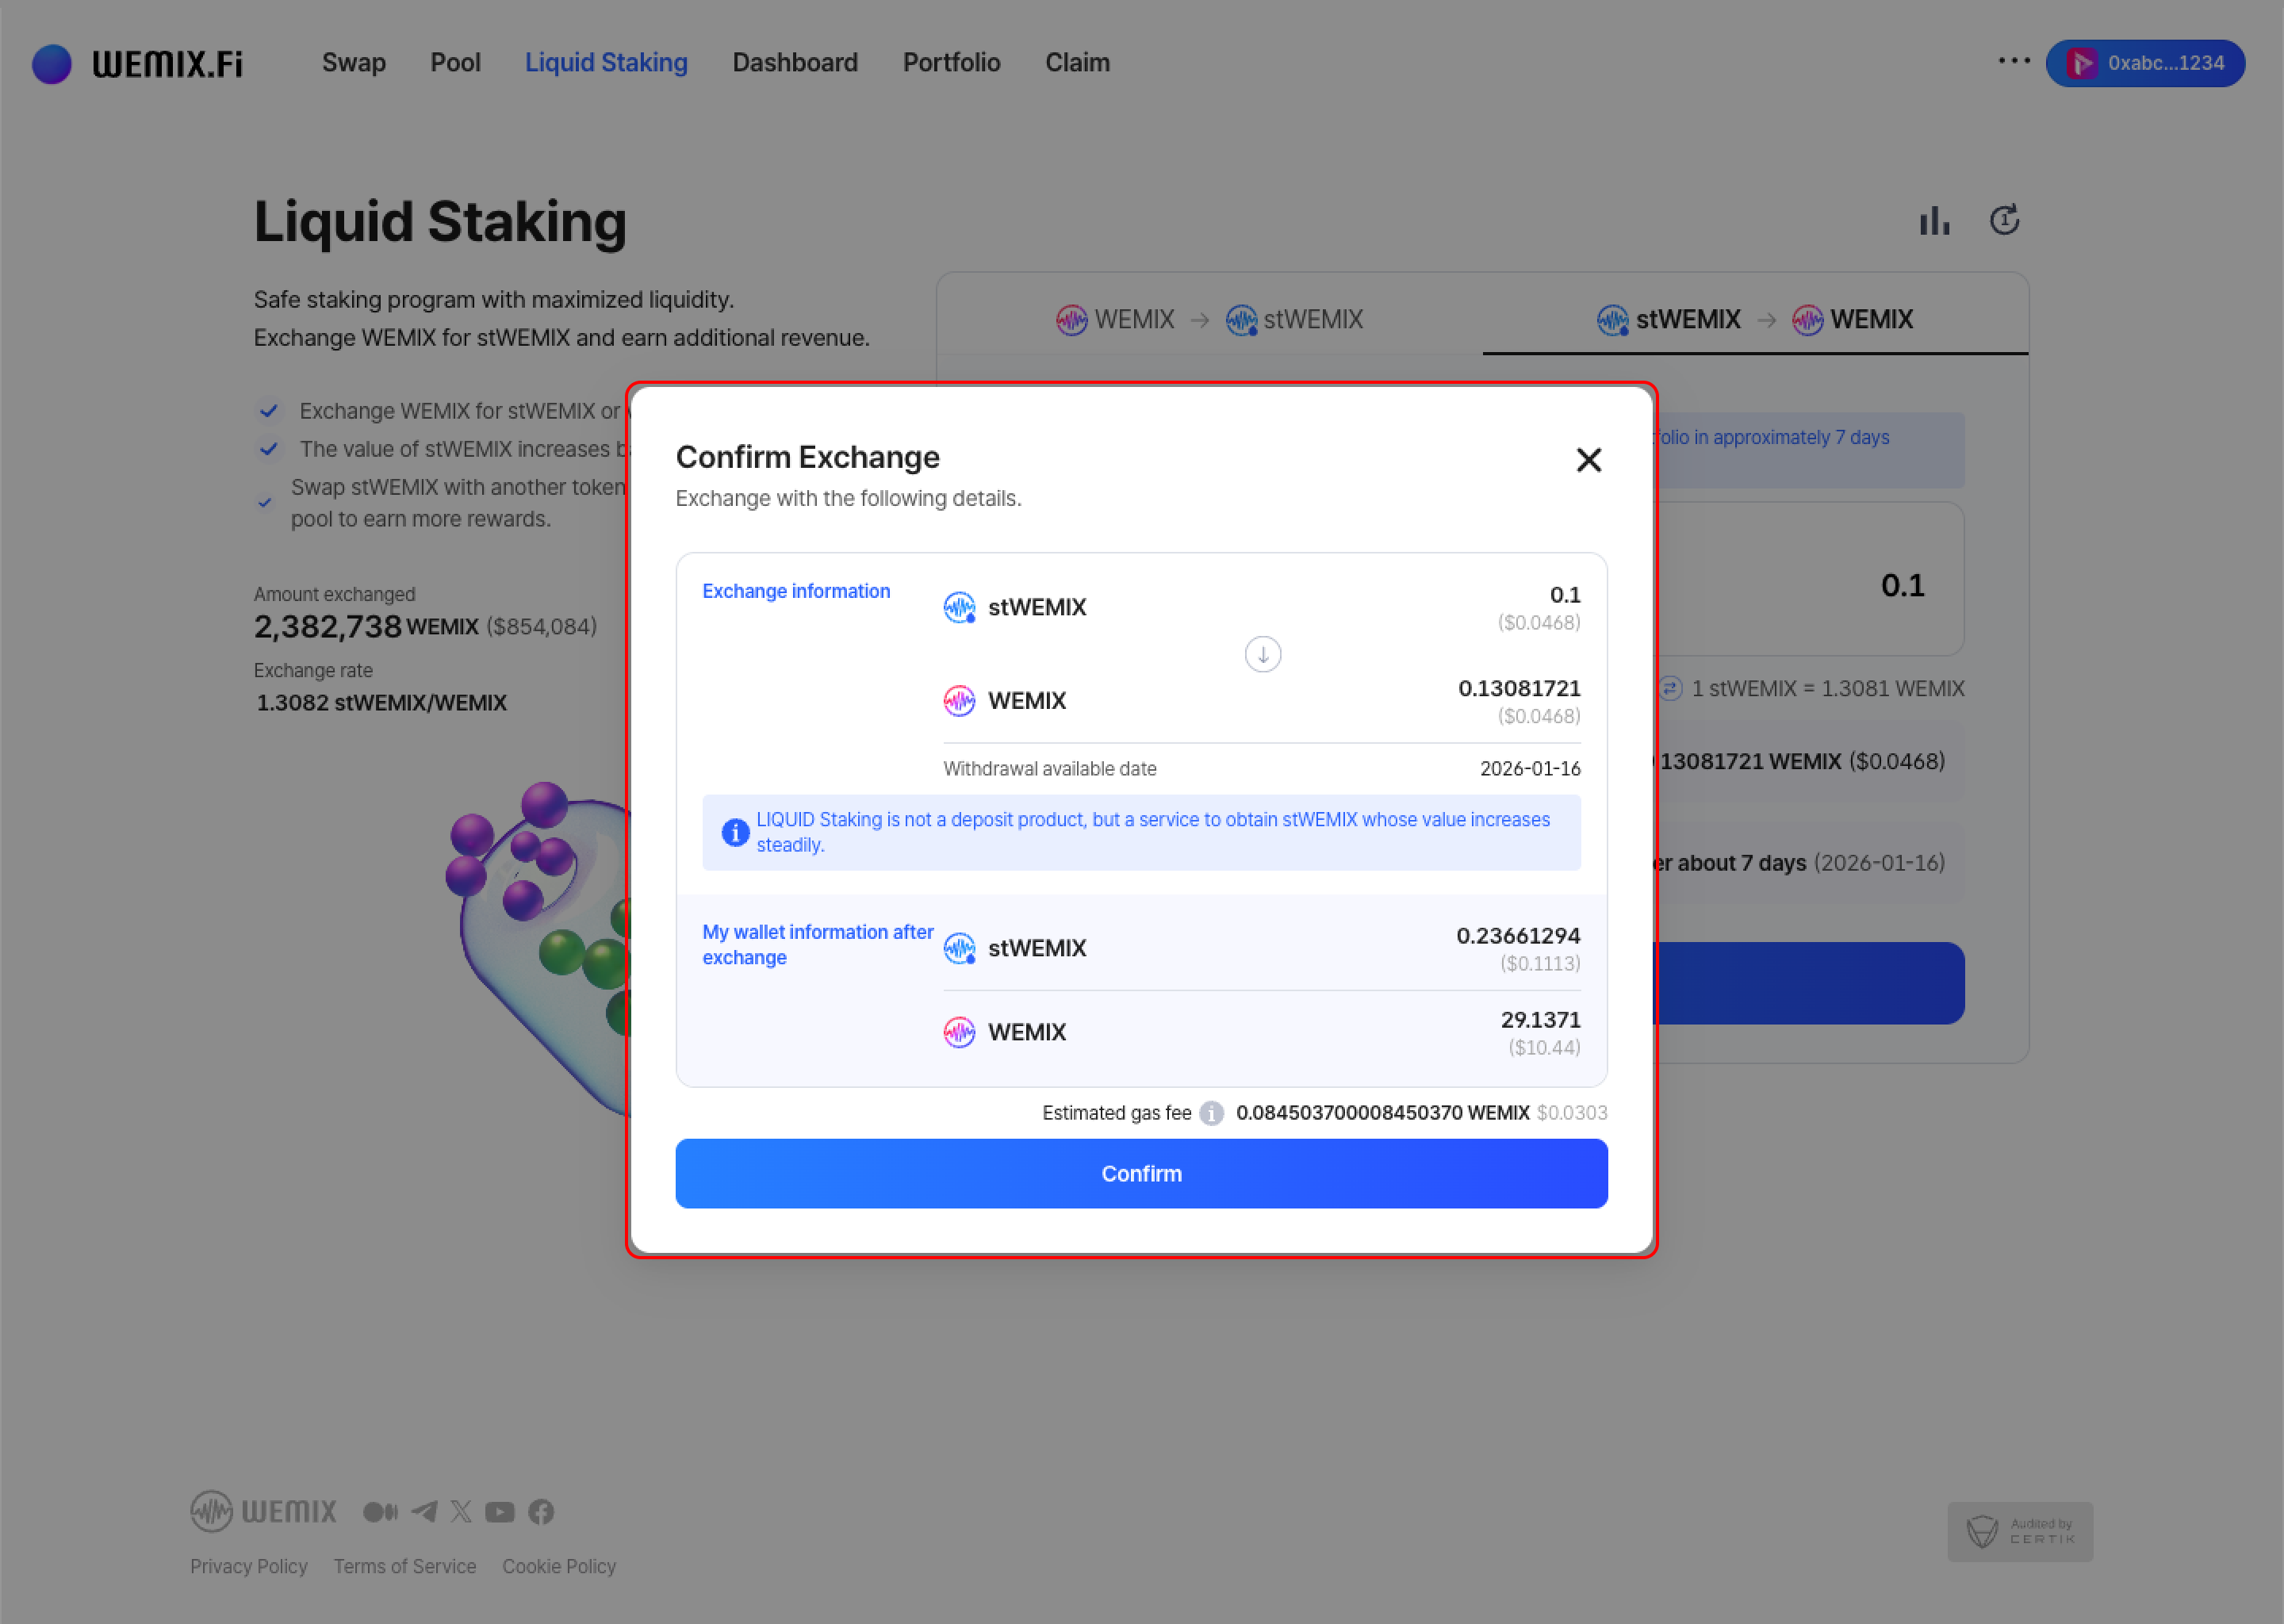This screenshot has height=1624, width=2284.
Task: Click the down arrow between tokens
Action: point(1262,654)
